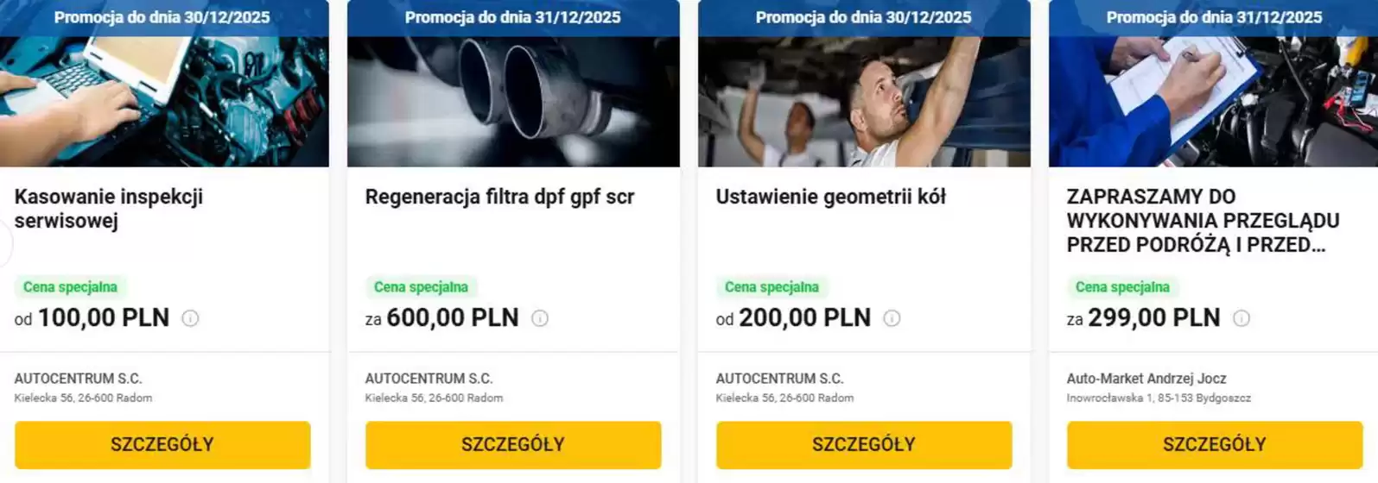Image resolution: width=1378 pixels, height=483 pixels.
Task: Click info icon beside 600,00 PLN price
Action: click(x=540, y=318)
